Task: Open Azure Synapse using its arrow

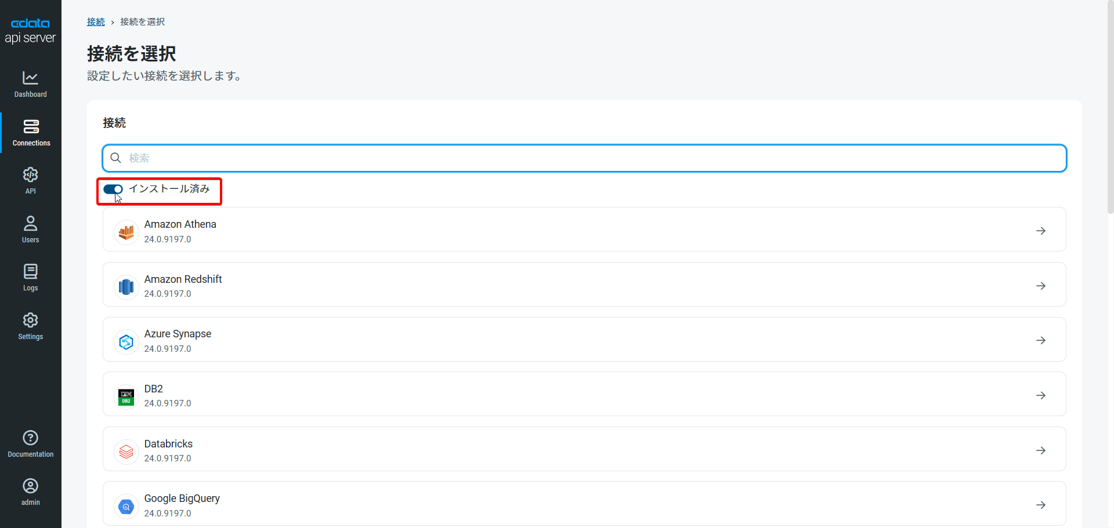Action: click(1041, 340)
